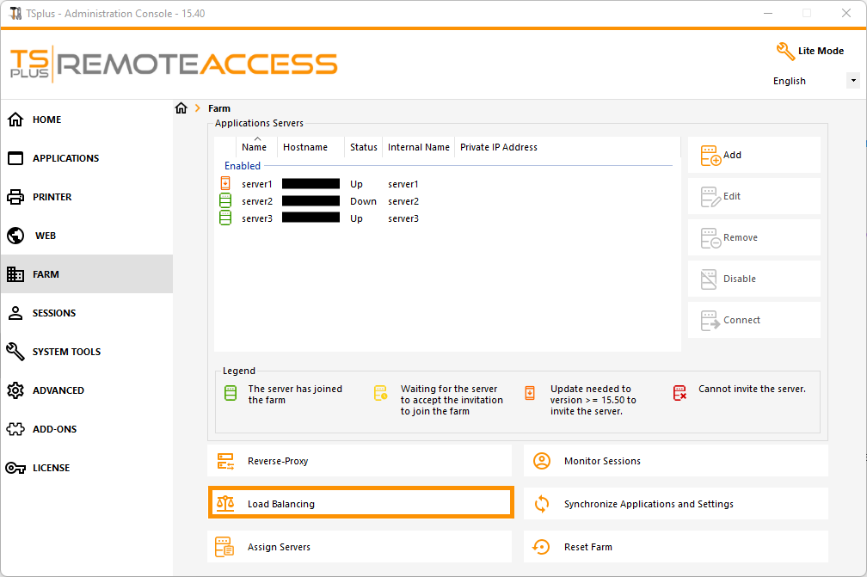The width and height of the screenshot is (867, 577).
Task: Add a new application server
Action: click(x=753, y=155)
